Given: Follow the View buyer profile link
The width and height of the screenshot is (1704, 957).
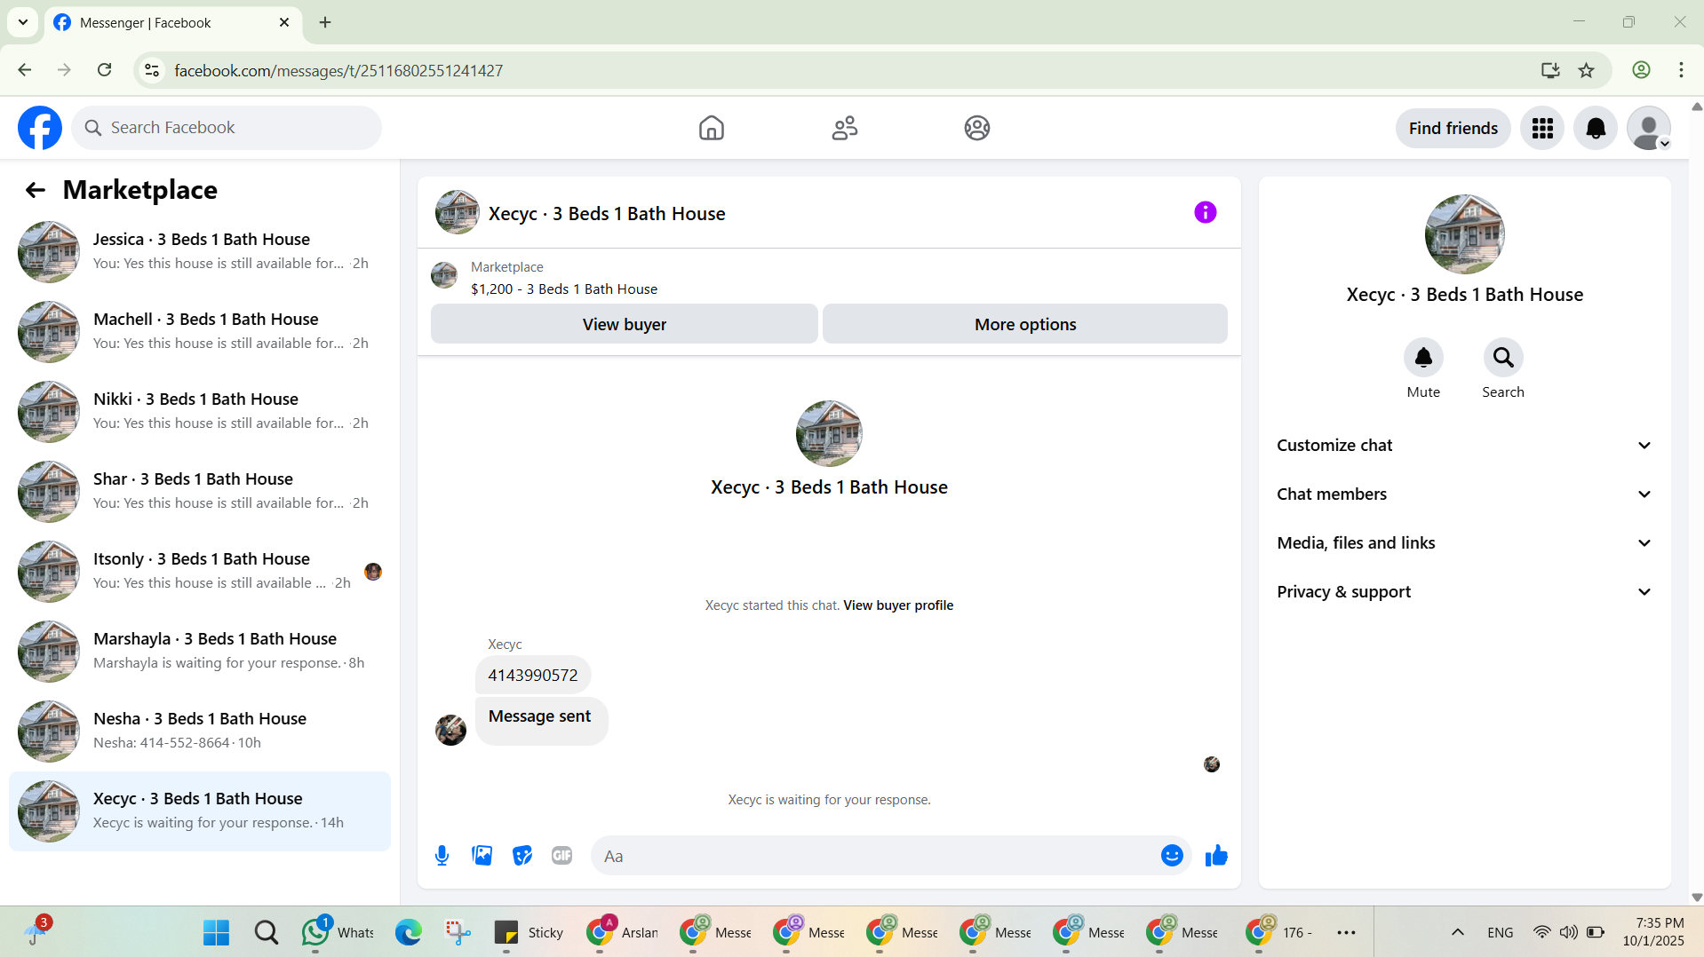Looking at the screenshot, I should click(x=898, y=605).
